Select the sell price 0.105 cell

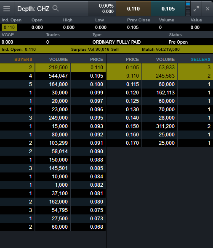click(124, 68)
